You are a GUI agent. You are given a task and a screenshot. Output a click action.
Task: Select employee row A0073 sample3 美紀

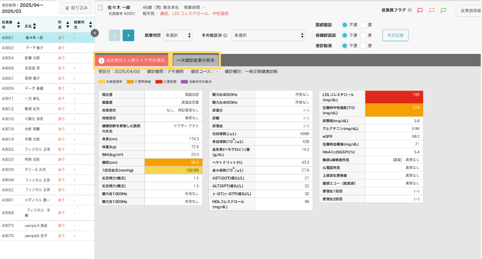pos(47,225)
